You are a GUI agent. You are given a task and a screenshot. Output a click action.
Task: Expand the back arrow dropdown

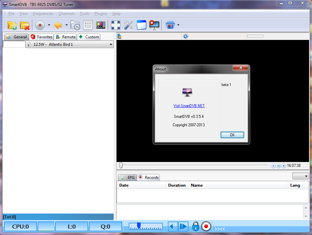click(66, 25)
